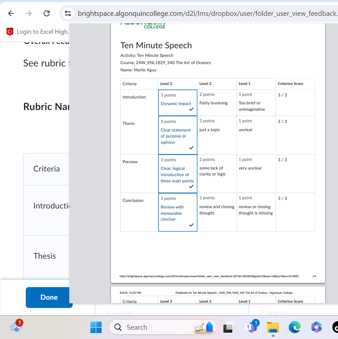Click 'unclear' text in the Thesis row

pos(245,130)
